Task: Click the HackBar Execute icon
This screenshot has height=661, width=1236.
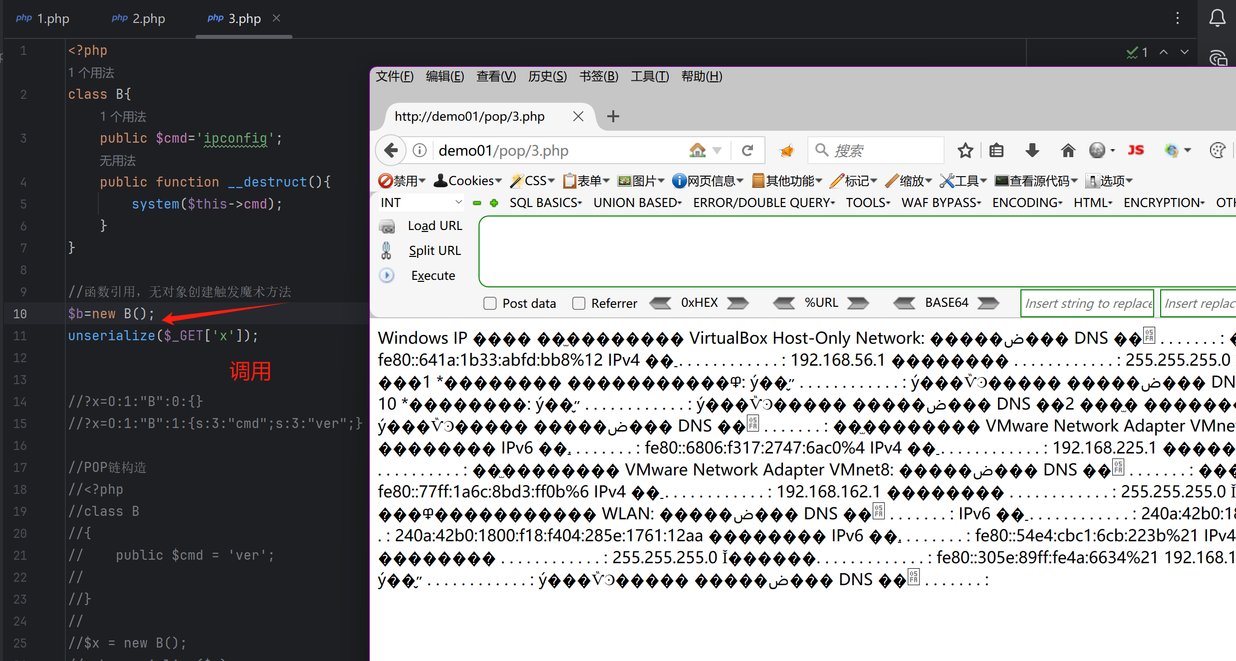Action: [x=387, y=275]
